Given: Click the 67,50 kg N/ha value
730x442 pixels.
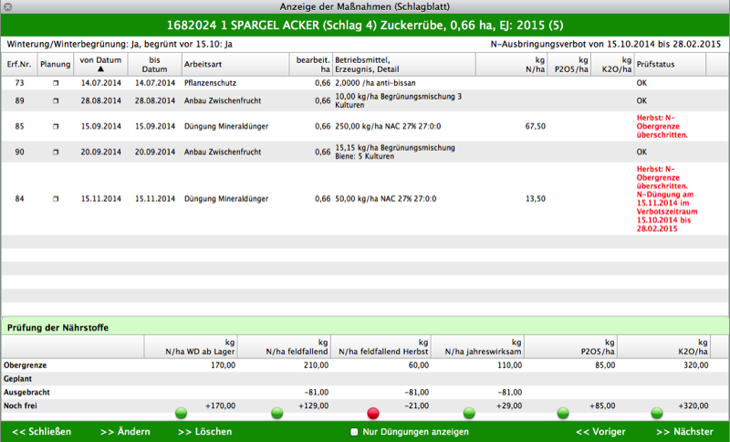Looking at the screenshot, I should click(x=535, y=126).
